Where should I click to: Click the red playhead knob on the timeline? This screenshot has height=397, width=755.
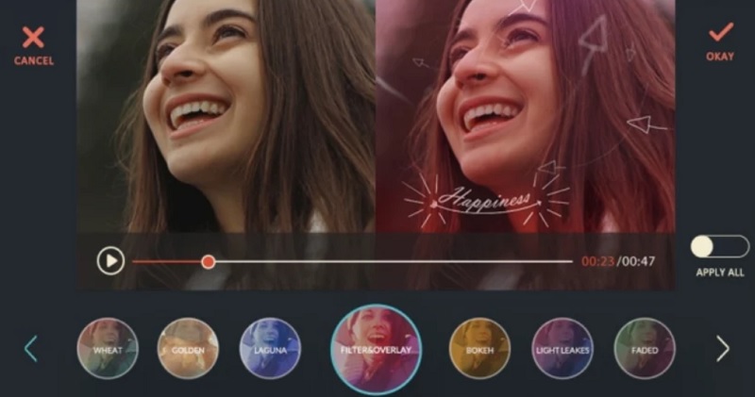point(209,261)
